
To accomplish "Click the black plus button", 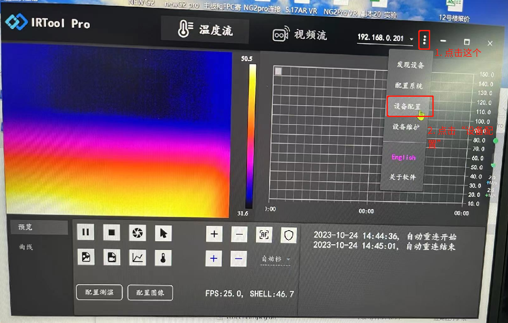I will (214, 234).
